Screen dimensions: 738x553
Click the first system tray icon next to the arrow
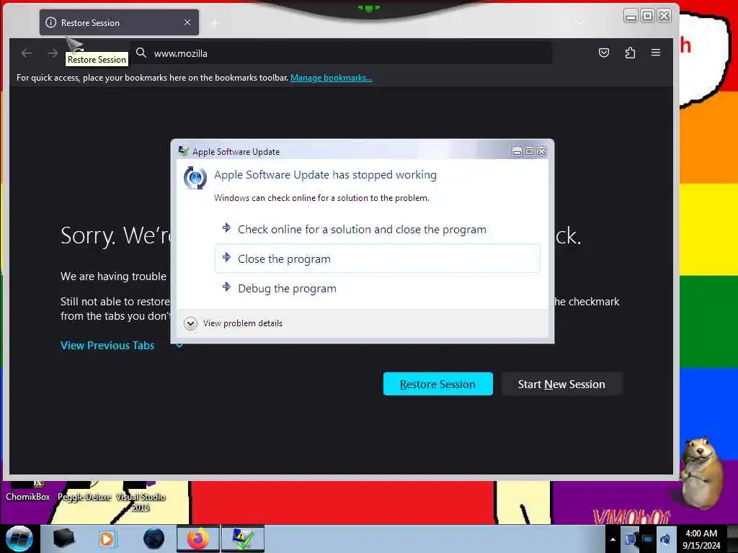click(630, 539)
